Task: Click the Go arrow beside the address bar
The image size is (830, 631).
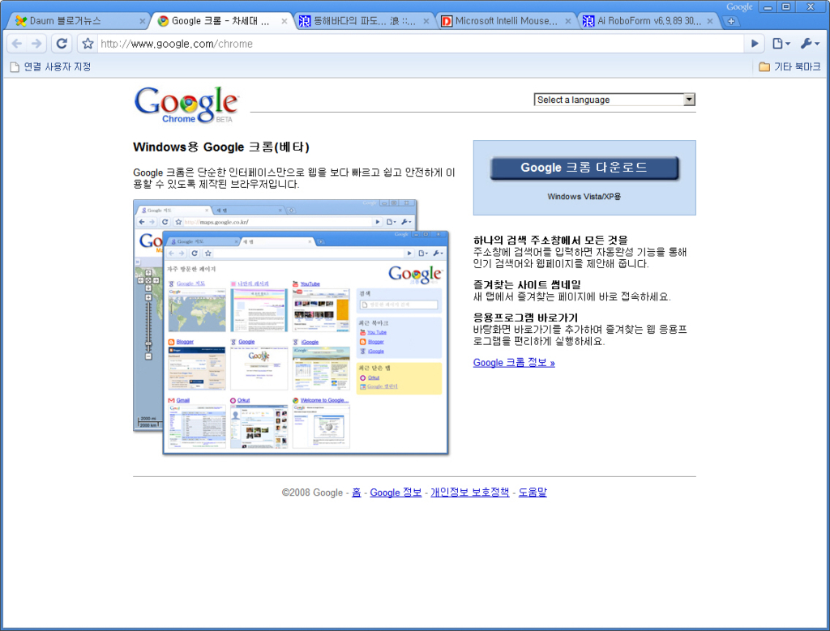Action: click(755, 44)
